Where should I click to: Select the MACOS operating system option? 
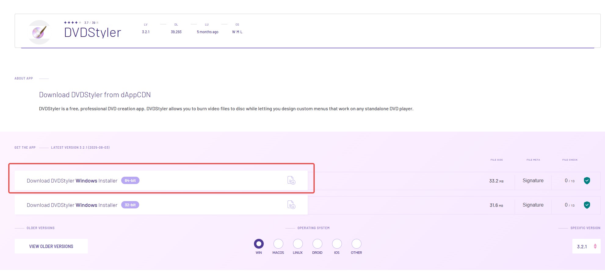278,244
